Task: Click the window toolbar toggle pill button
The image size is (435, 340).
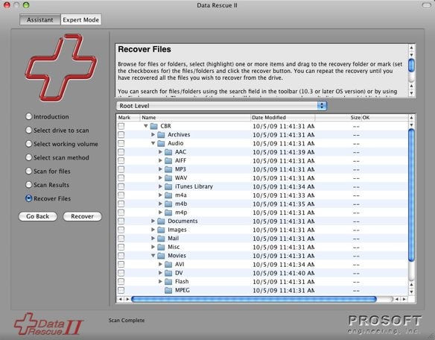Action: coord(426,5)
